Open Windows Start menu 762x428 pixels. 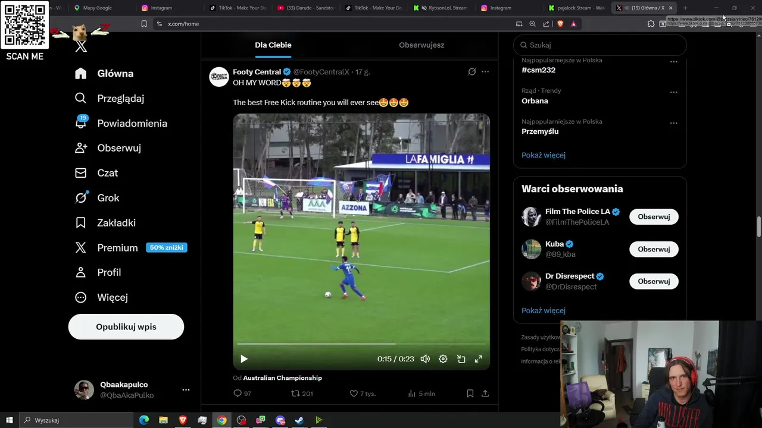pos(10,420)
